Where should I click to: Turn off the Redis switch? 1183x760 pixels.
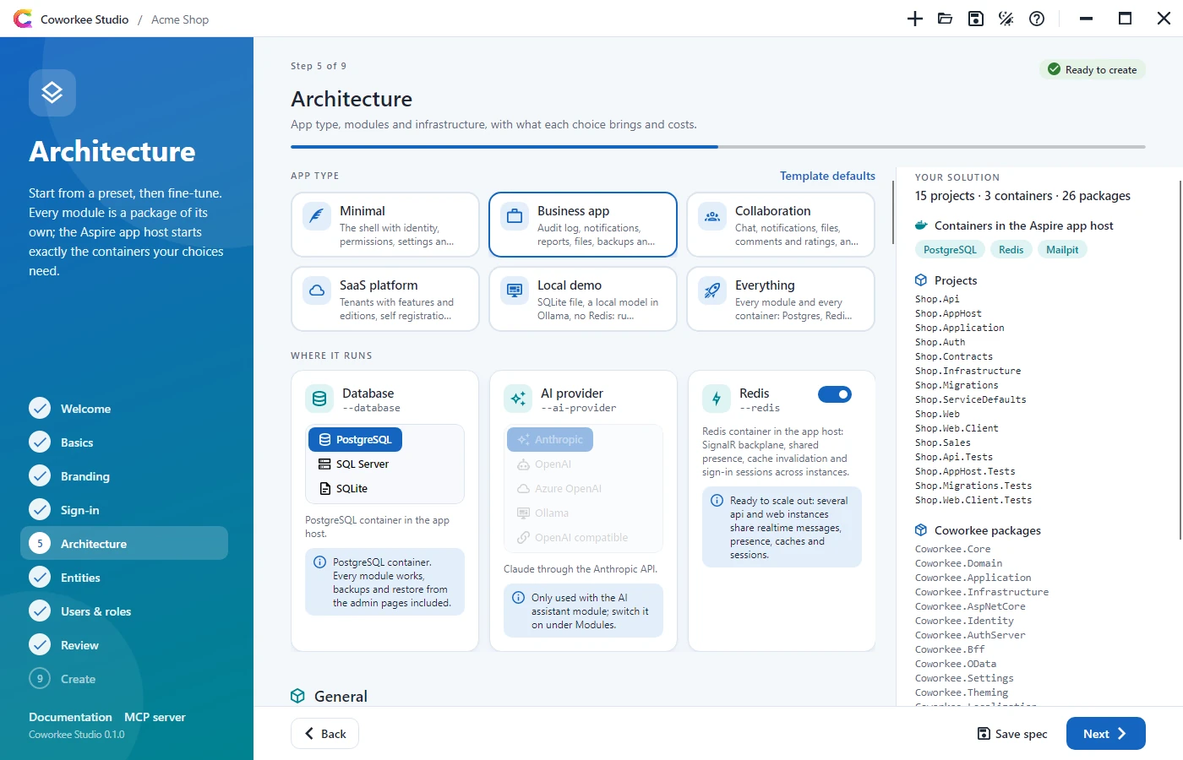[x=835, y=394]
